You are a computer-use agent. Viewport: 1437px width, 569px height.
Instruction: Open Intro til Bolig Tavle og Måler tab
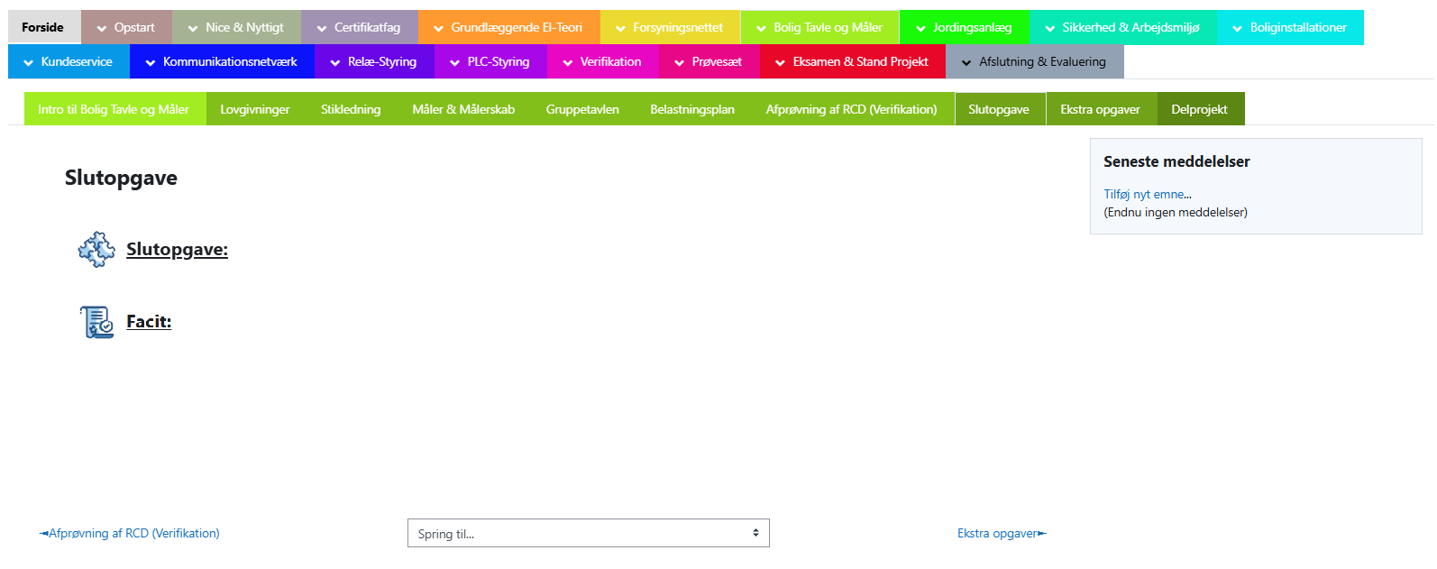114,109
